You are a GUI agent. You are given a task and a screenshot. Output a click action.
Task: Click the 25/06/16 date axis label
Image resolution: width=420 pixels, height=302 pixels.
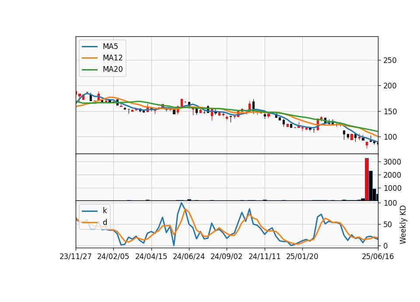(x=378, y=256)
